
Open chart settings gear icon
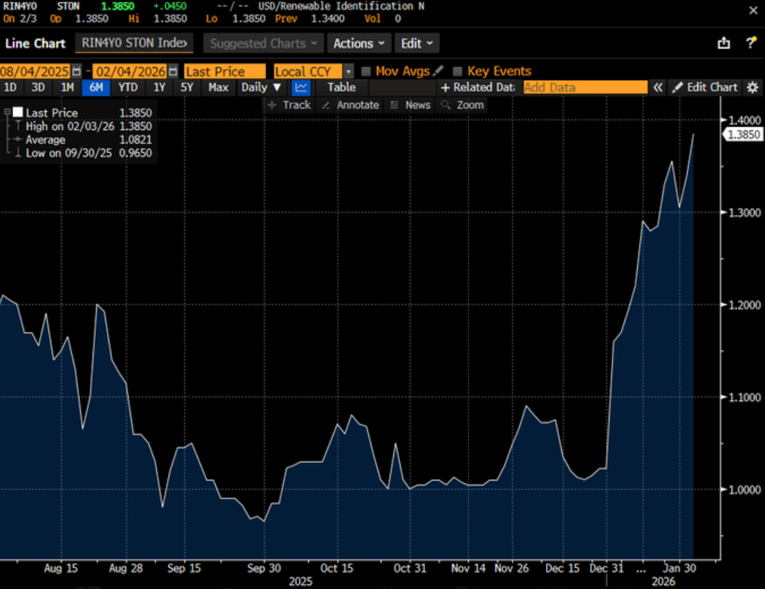[x=753, y=87]
